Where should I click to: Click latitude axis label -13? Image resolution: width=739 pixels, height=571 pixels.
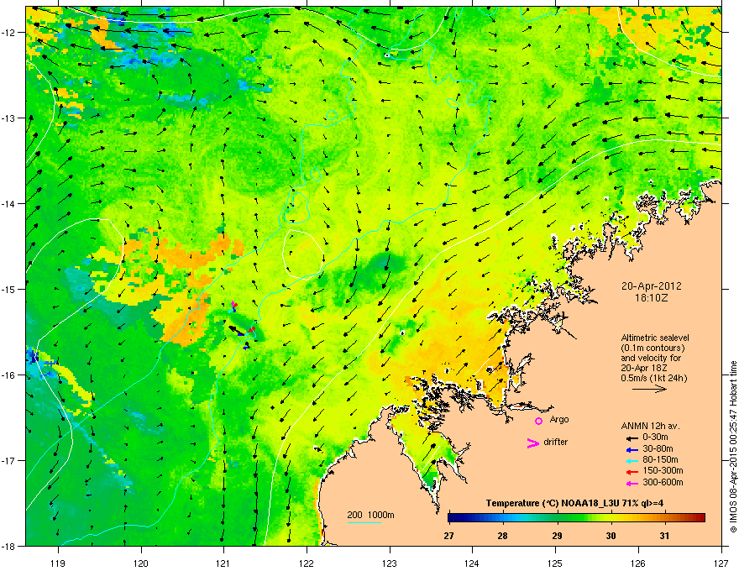8,118
